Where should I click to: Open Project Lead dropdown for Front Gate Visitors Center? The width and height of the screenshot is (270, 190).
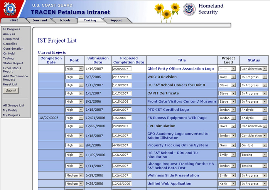tap(227, 102)
